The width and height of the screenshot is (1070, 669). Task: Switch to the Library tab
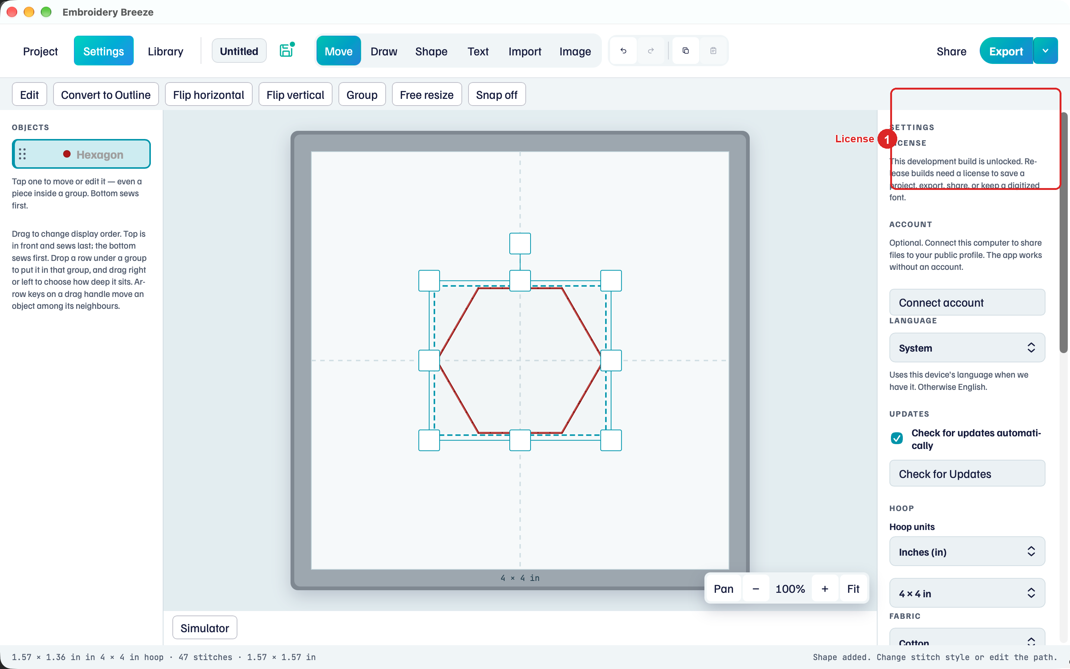(165, 51)
